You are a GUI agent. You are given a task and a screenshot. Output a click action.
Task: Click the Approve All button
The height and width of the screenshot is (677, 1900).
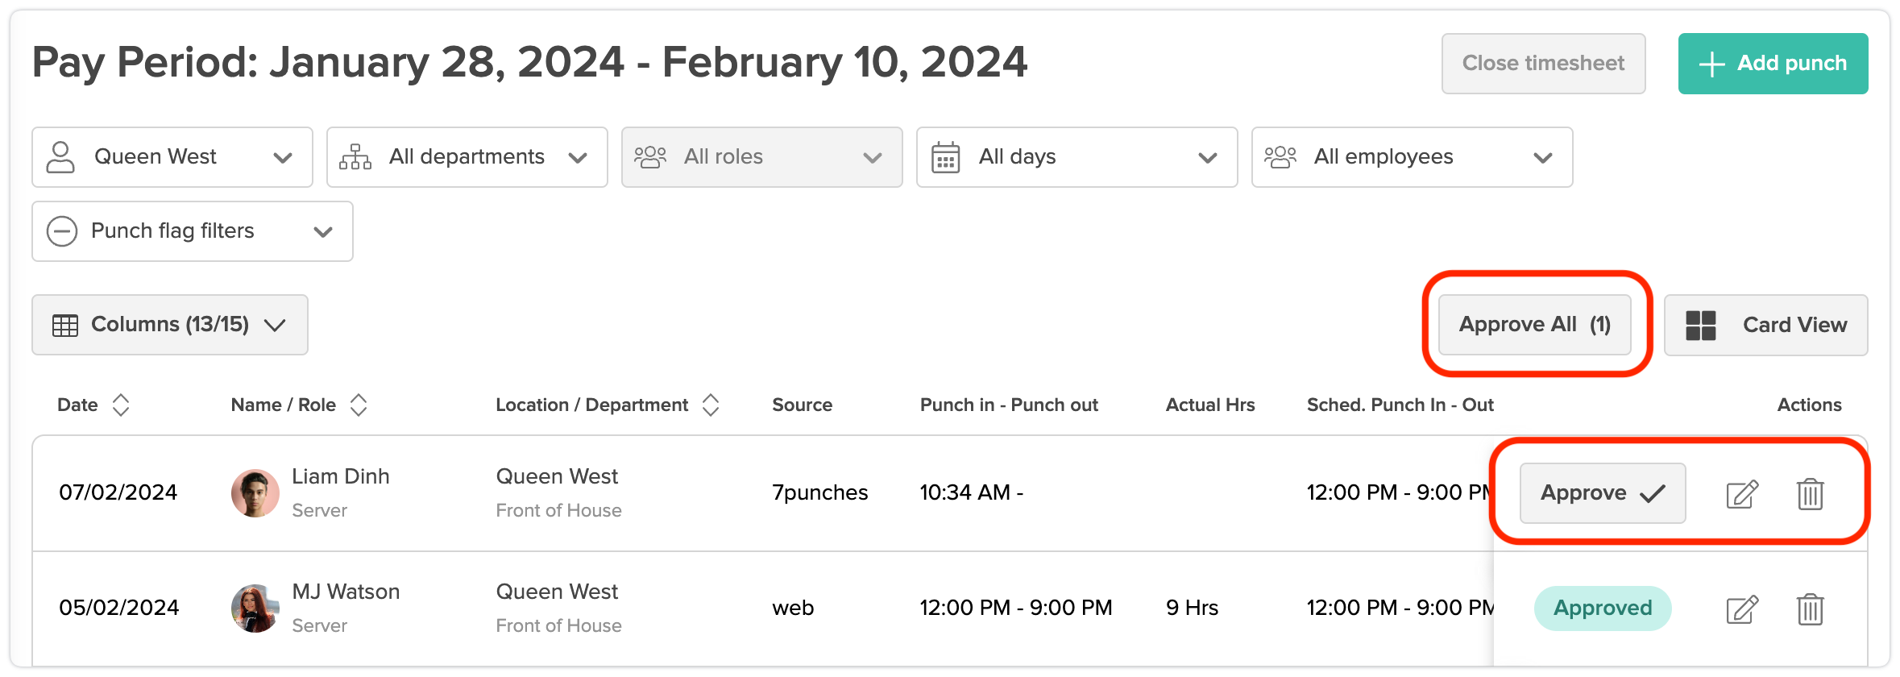1533,324
